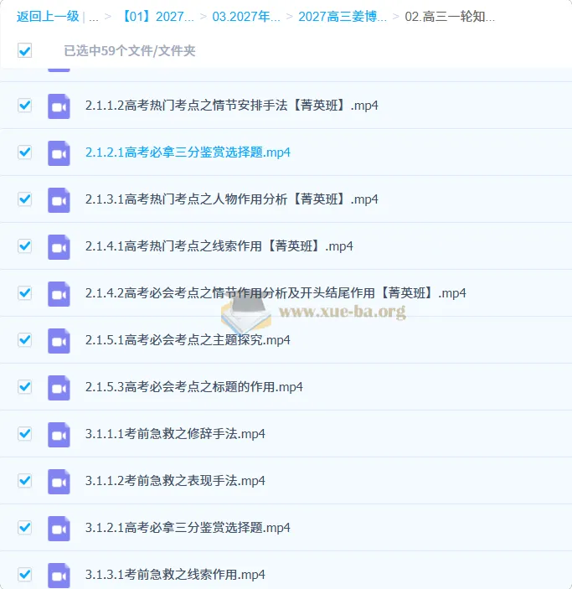The height and width of the screenshot is (589, 572).
Task: Click video icon for 3.1.2.1高考必拿三分鉴赏选择题
Action: pyautogui.click(x=59, y=529)
